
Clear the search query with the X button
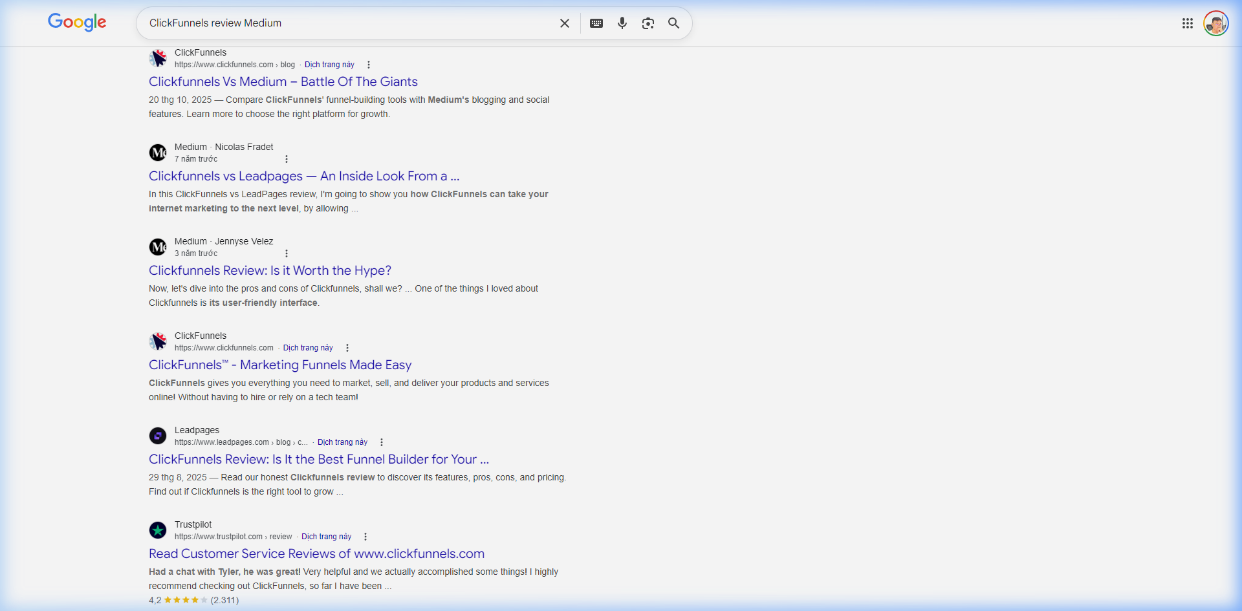coord(564,23)
